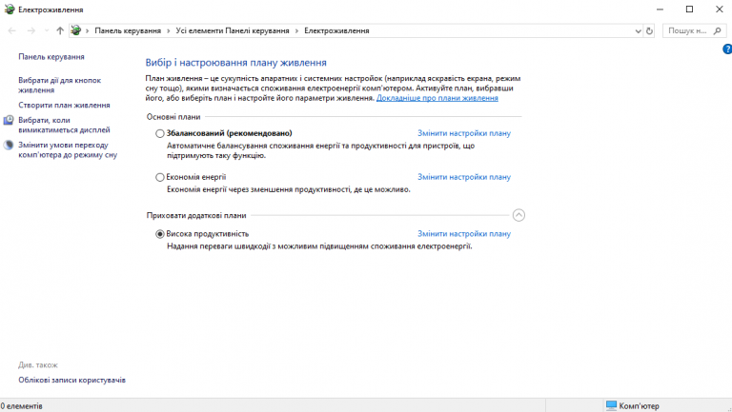Screen dimensions: 732x412
Task: Open Докладніше про плани живлення link
Action: [x=437, y=98]
